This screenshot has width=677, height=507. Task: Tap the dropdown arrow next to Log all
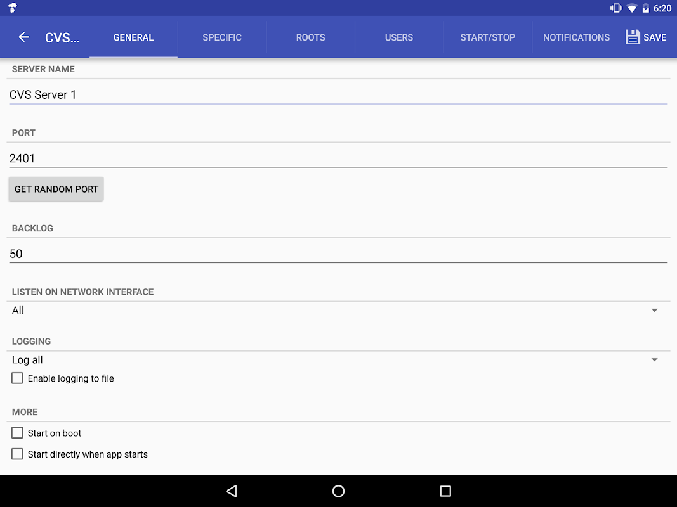click(x=654, y=359)
